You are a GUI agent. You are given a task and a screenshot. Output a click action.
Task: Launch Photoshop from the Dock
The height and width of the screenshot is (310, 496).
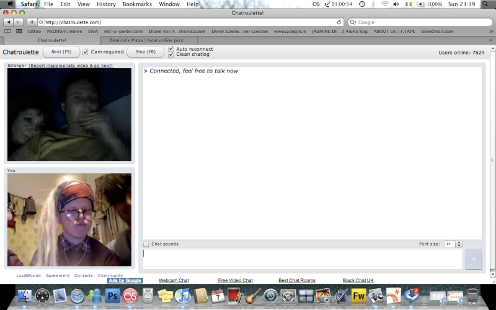coord(113,296)
